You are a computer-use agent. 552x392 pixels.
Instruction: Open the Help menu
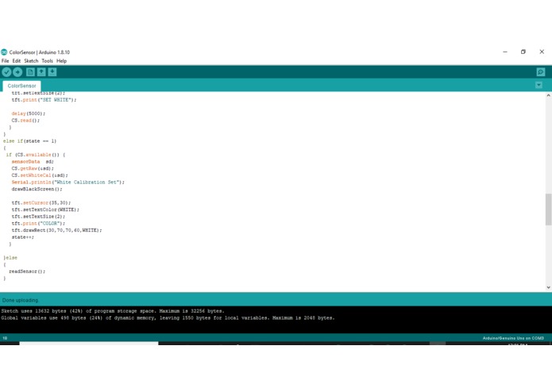[x=62, y=61]
